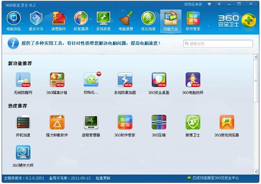This screenshot has width=261, height=184.
Task: Click 备用木马库：2011-09-13 text
Action: [x=70, y=178]
